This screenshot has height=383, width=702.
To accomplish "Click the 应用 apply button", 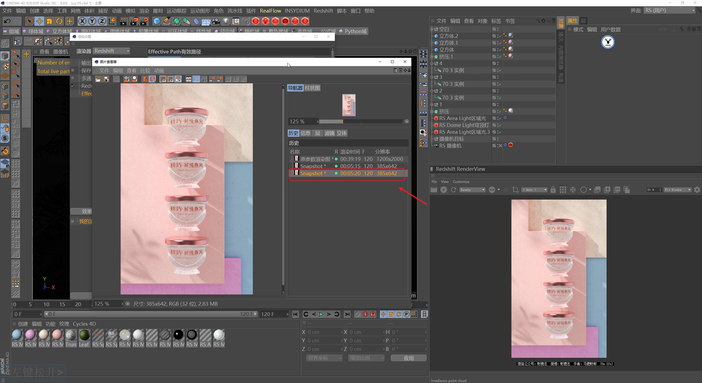I will pyautogui.click(x=409, y=358).
